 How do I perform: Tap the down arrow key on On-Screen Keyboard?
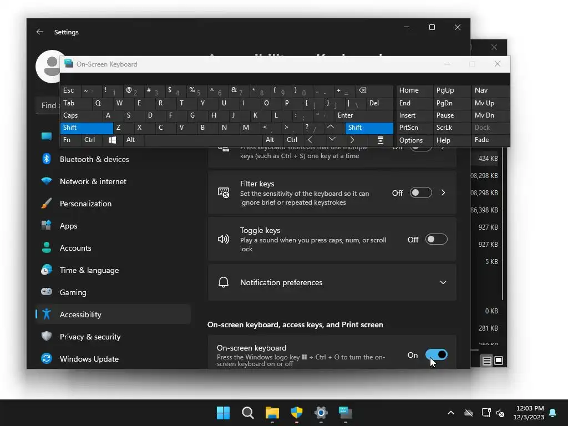pyautogui.click(x=332, y=139)
